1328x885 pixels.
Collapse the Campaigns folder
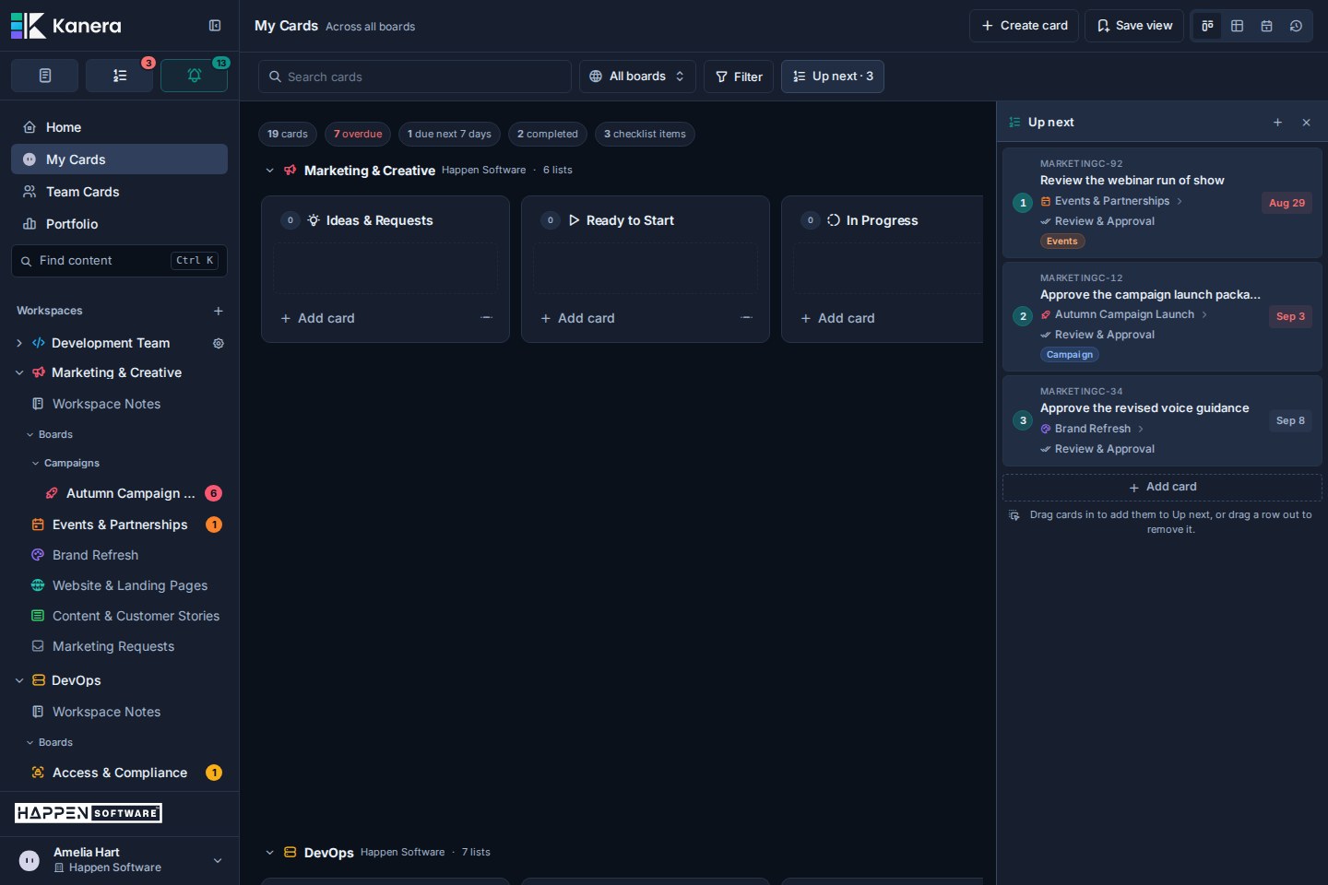click(x=36, y=463)
